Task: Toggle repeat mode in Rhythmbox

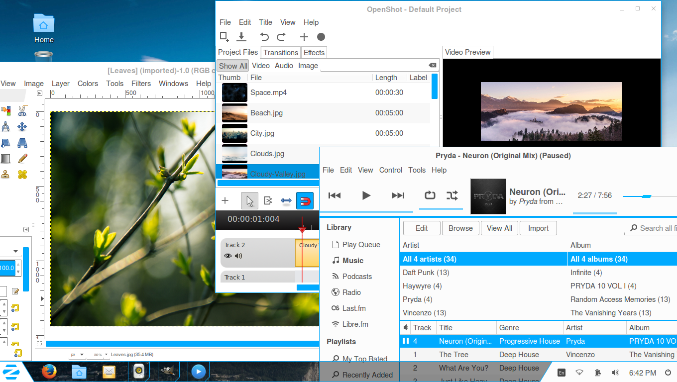Action: click(430, 195)
